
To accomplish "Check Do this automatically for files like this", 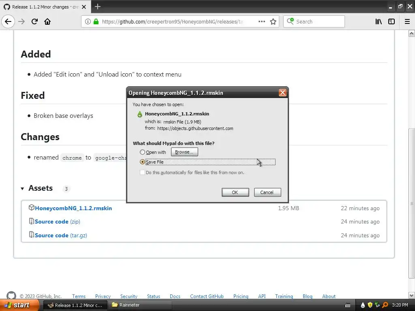I will [x=142, y=173].
